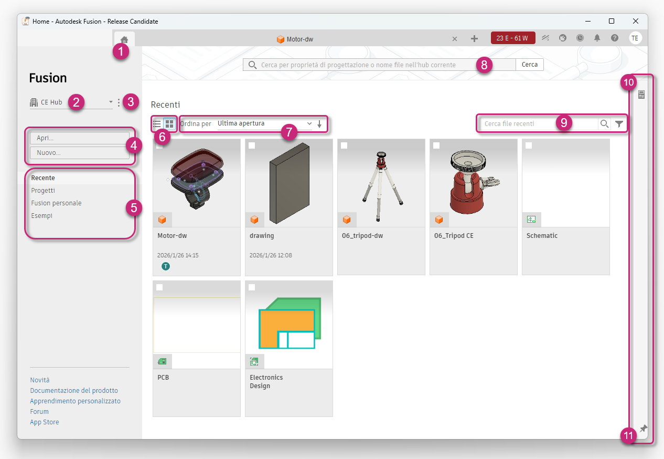Click the design cube icon on drawing card

pyautogui.click(x=254, y=220)
